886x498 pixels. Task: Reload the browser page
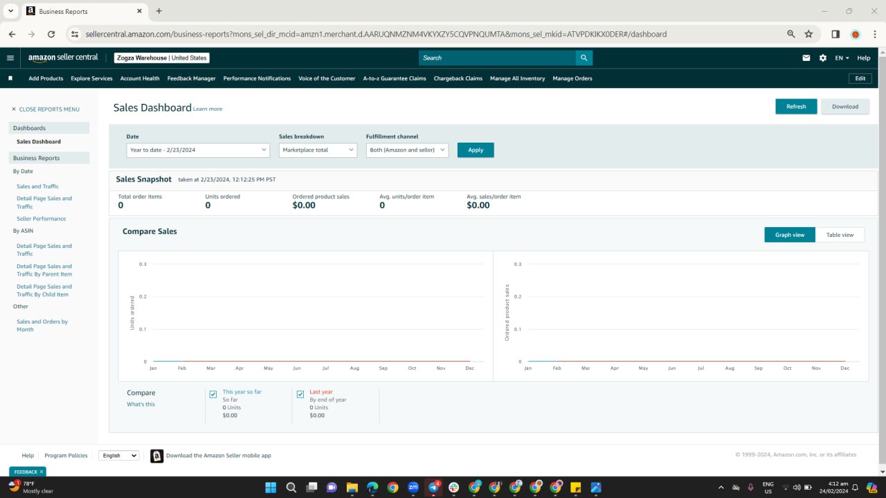click(51, 34)
